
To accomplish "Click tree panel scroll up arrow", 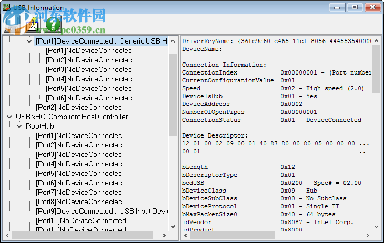I will [x=173, y=41].
